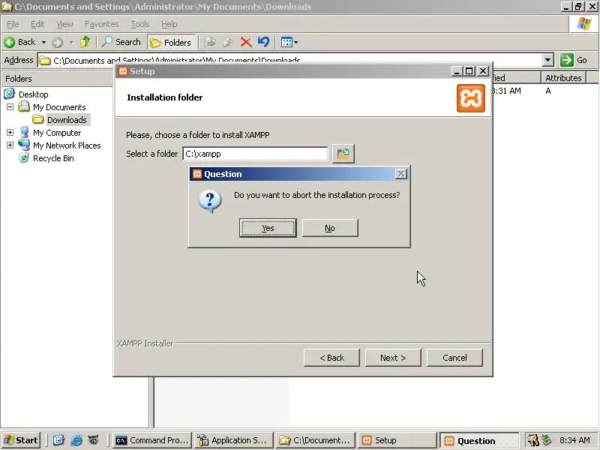
Task: Click the Address bar path field
Action: tap(290, 60)
